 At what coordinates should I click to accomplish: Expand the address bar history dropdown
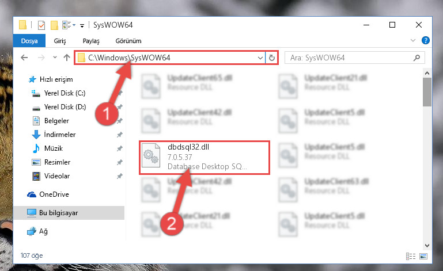[x=260, y=58]
